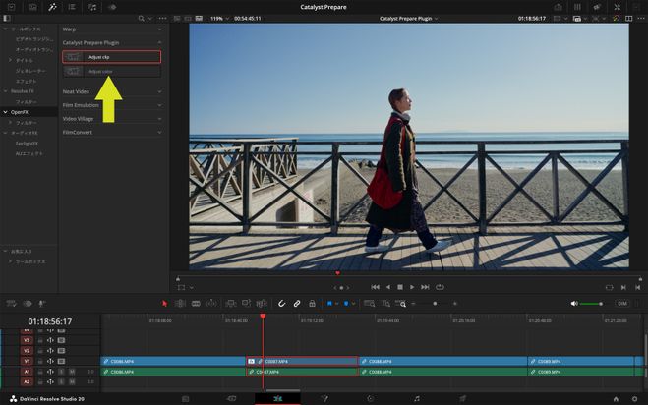This screenshot has height=405, width=648.
Task: Open the Effects panel with the wand icon
Action: tap(52, 7)
